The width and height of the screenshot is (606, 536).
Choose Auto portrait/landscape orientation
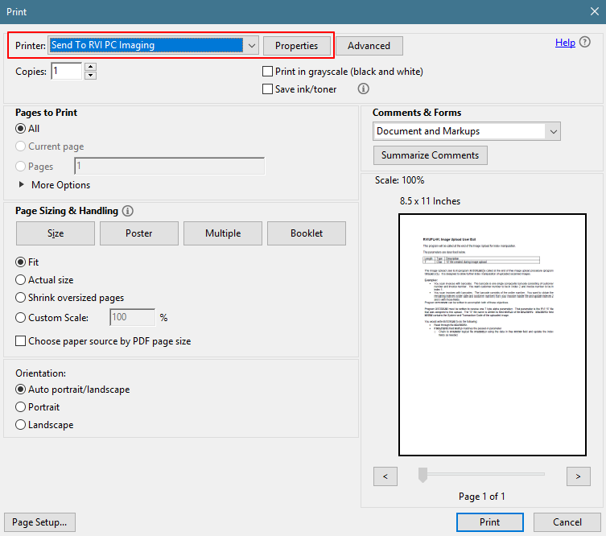click(20, 390)
